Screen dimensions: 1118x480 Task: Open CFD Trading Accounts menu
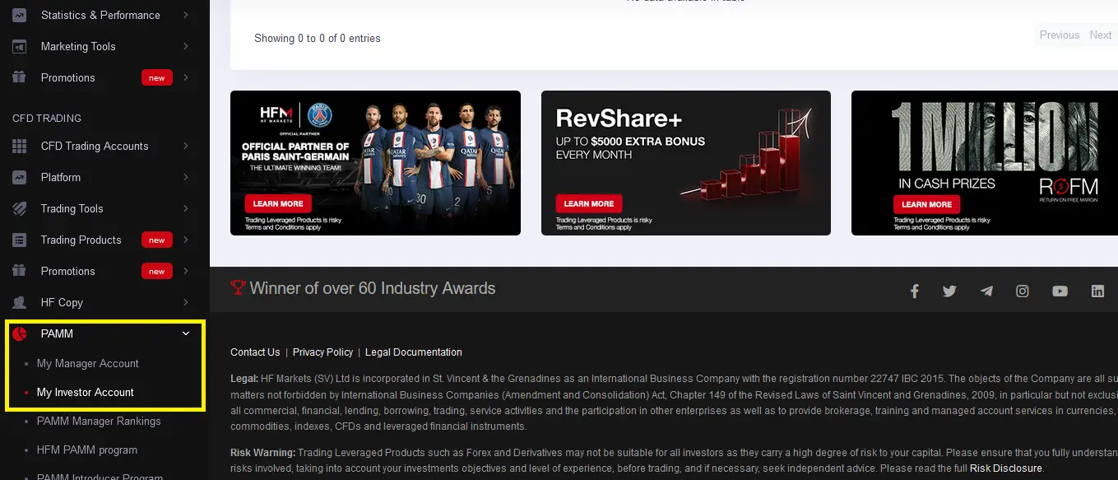[x=95, y=146]
